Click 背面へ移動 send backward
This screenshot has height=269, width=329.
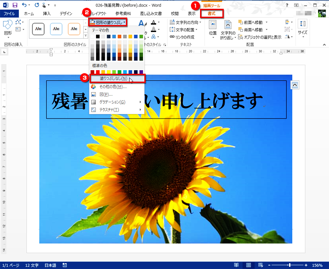click(x=250, y=29)
